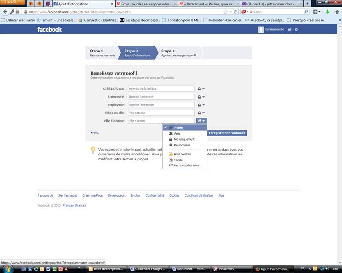Open a new tab with plus button
The height and width of the screenshot is (273, 342).
(x=307, y=4)
